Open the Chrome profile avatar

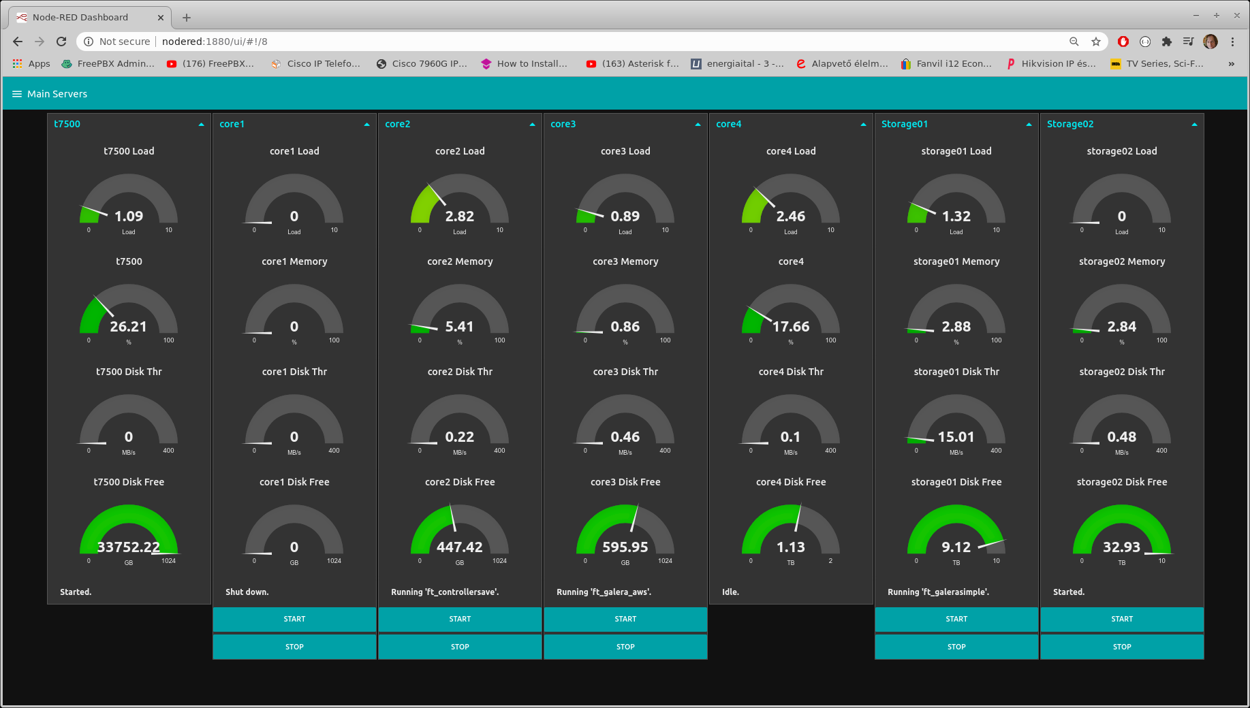1210,42
